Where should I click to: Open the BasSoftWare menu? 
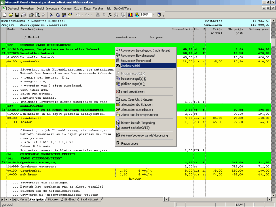[x=123, y=8]
